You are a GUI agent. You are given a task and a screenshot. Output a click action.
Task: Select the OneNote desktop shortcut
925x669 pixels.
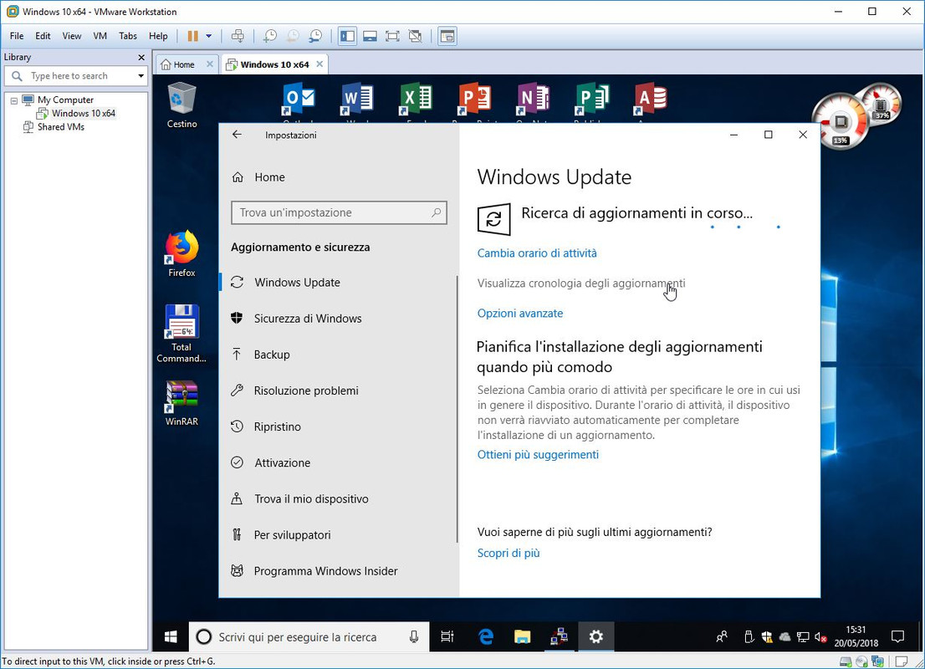pyautogui.click(x=534, y=101)
